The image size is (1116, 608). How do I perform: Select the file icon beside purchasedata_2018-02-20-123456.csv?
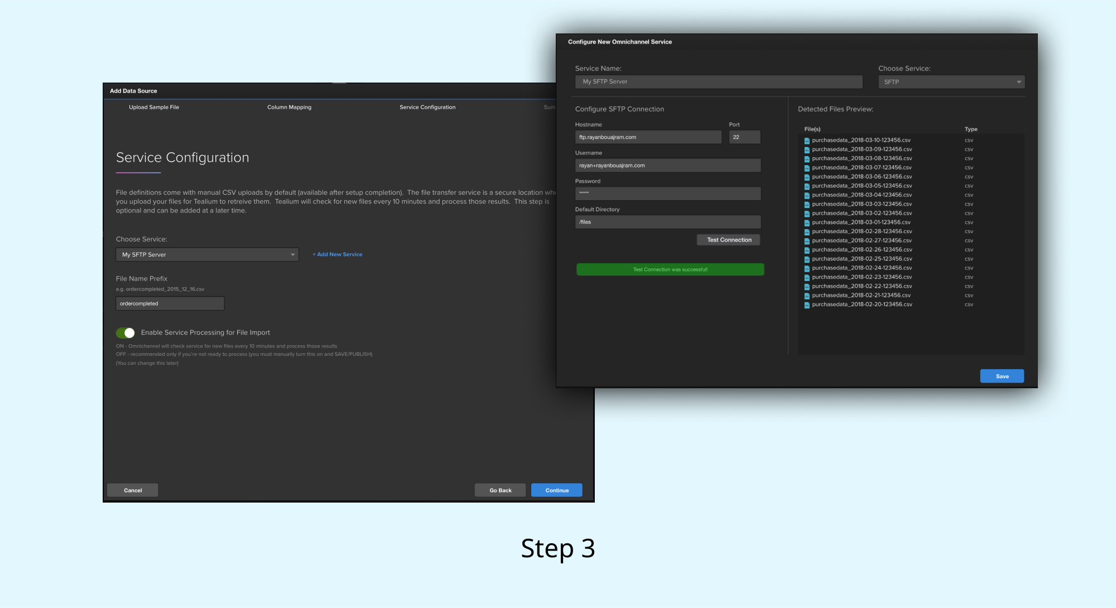point(807,305)
